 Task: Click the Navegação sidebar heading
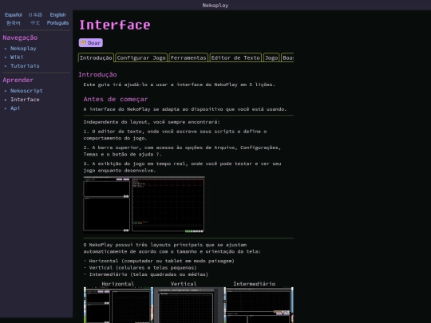(x=20, y=37)
